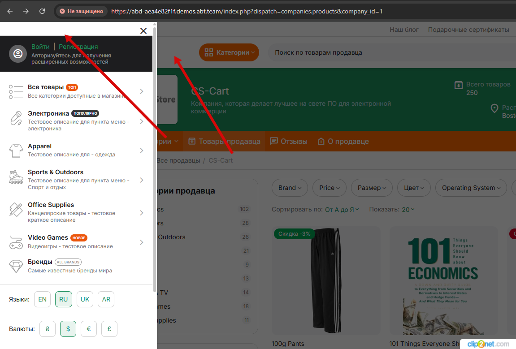Open the Brand filter dropdown

point(289,188)
